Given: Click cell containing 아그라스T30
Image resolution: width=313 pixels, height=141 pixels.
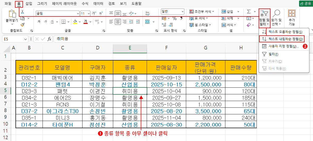Looking at the screenshot, I should [x=63, y=111].
